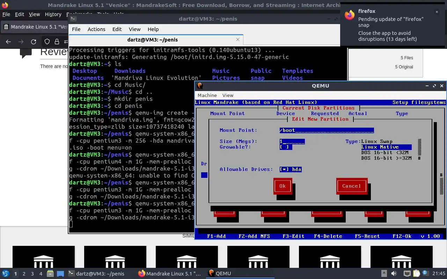
Task: Dismiss the Firefox snap update notification
Action: [437, 12]
